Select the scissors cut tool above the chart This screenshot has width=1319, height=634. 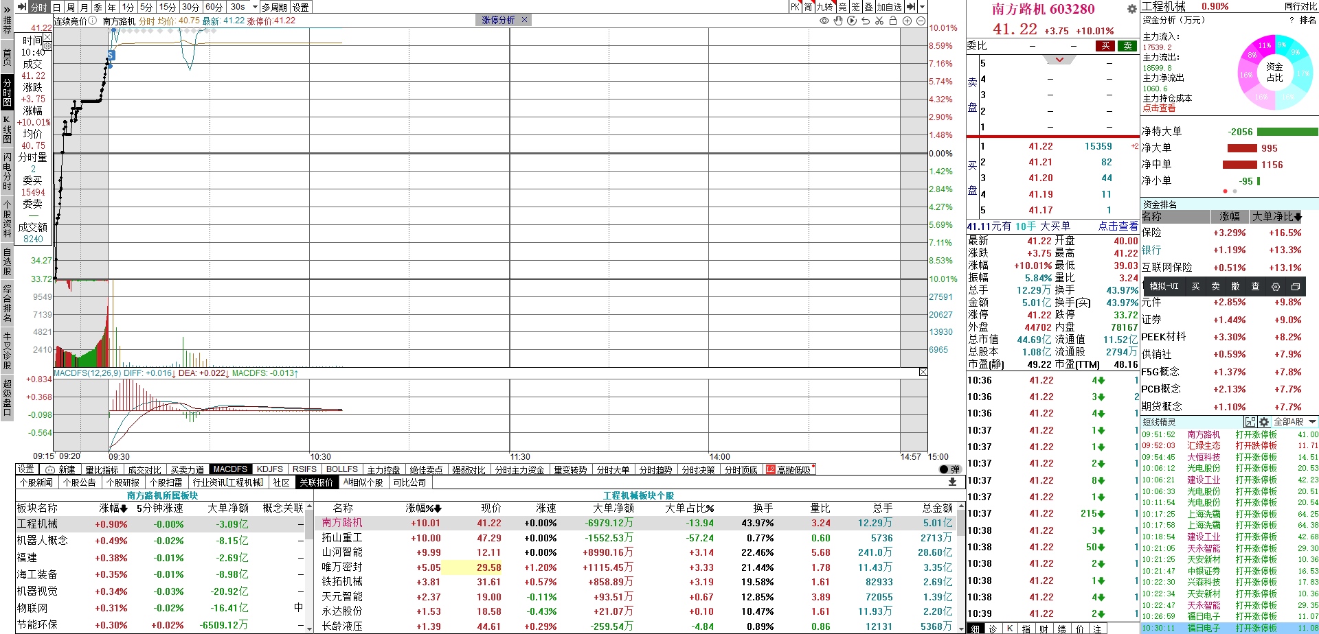[879, 21]
